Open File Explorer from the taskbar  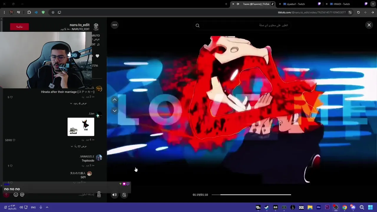[310, 207]
